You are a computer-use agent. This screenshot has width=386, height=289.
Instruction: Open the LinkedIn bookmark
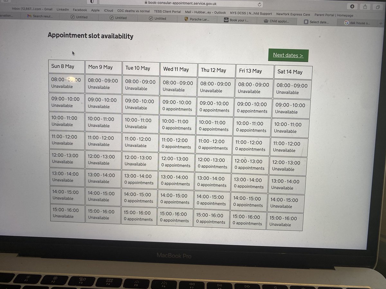(x=63, y=10)
